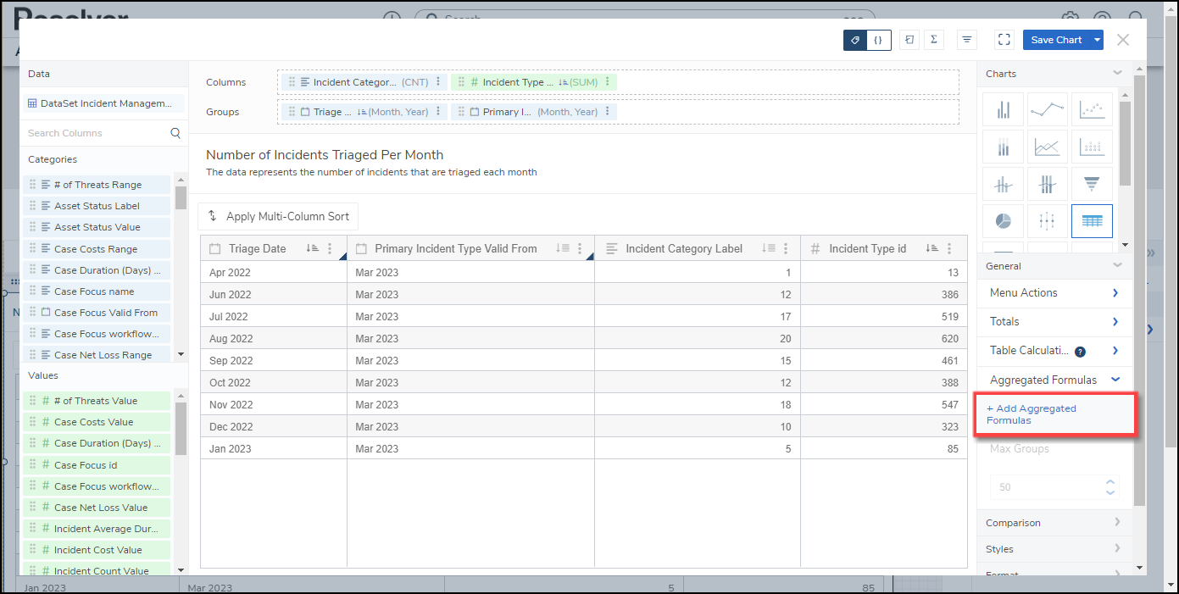The width and height of the screenshot is (1179, 594).
Task: Select the bar chart type
Action: coord(1004,110)
